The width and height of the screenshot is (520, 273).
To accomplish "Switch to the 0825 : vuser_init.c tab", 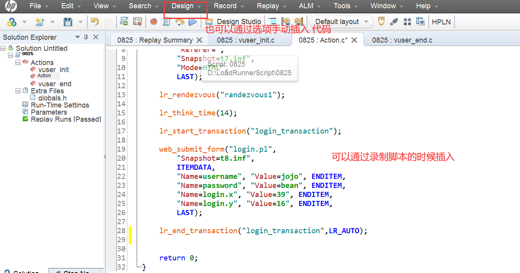I will (245, 40).
